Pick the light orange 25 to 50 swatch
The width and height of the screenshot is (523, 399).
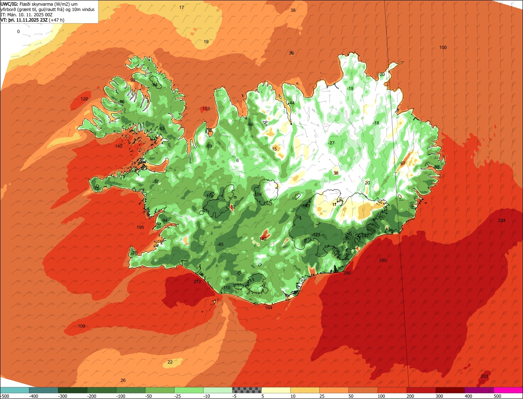[x=334, y=390]
